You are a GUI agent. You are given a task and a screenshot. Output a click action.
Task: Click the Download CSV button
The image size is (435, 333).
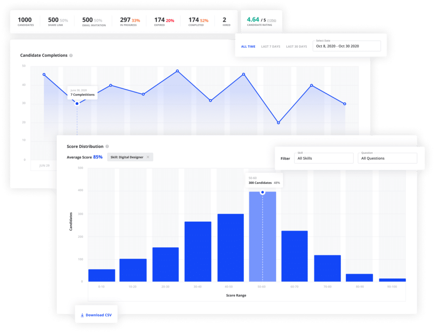coord(96,315)
